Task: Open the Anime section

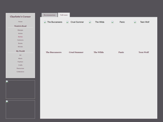Action: [x=20, y=33]
